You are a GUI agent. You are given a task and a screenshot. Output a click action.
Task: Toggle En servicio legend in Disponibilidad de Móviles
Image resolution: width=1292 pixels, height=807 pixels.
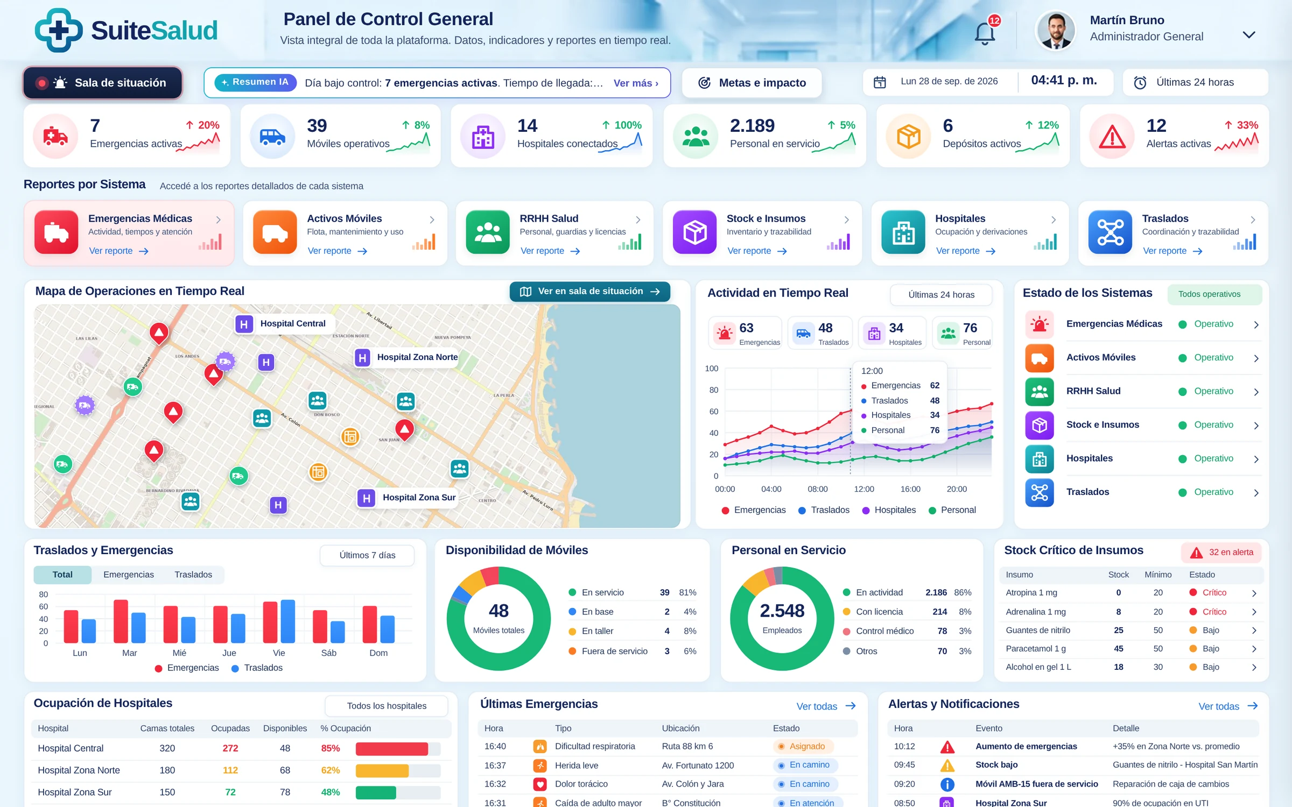point(596,593)
